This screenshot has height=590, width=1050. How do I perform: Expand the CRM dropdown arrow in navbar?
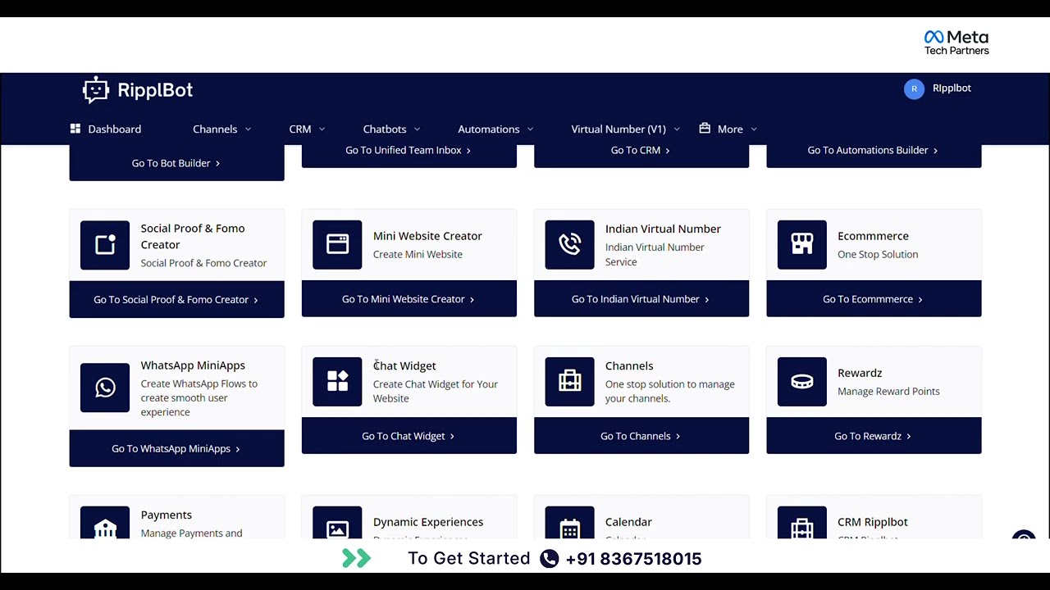[x=322, y=129]
